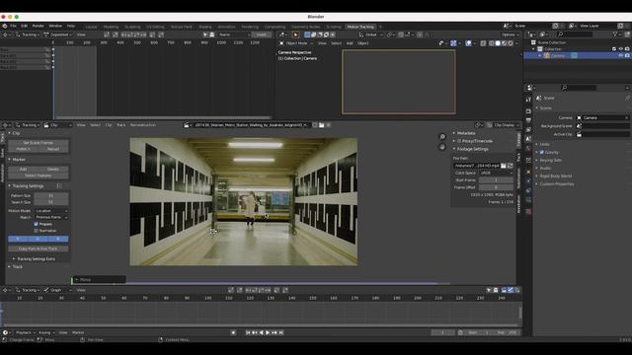Open the Output properties tab icon
This screenshot has width=632, height=355.
(x=528, y=120)
